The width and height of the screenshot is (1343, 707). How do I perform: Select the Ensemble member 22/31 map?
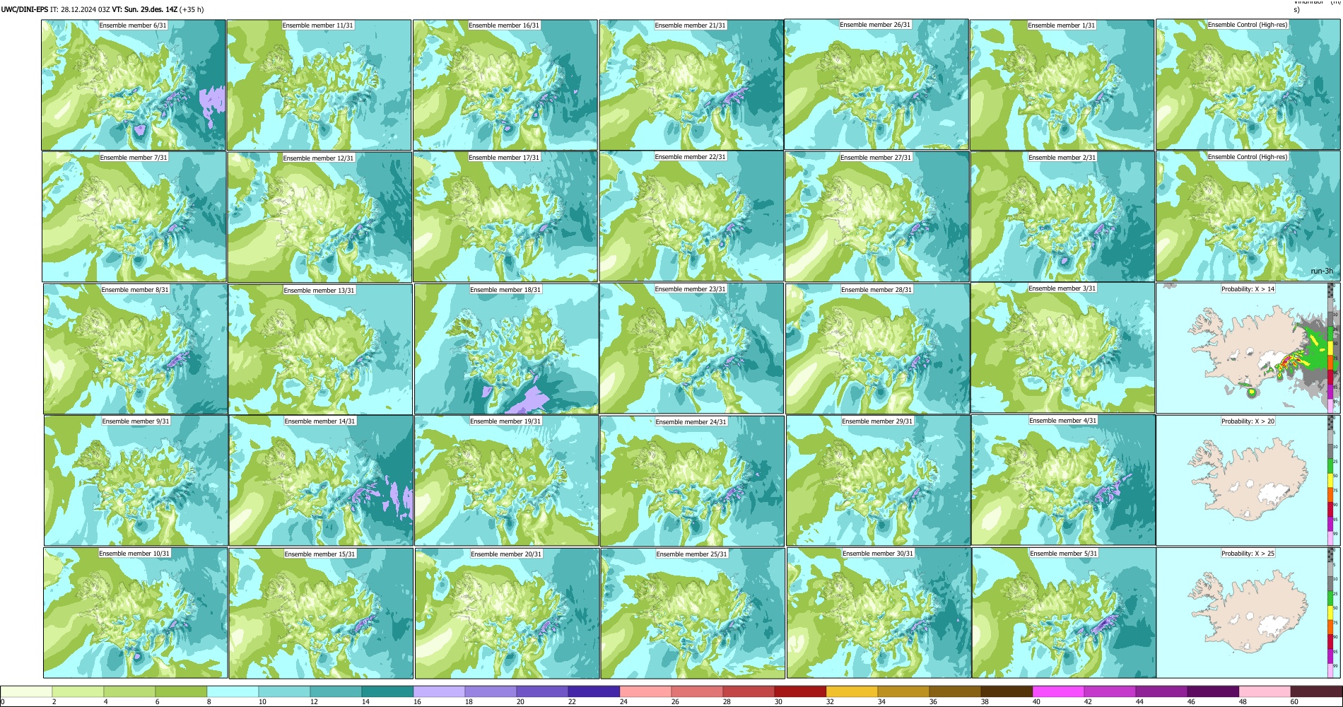coord(691,216)
